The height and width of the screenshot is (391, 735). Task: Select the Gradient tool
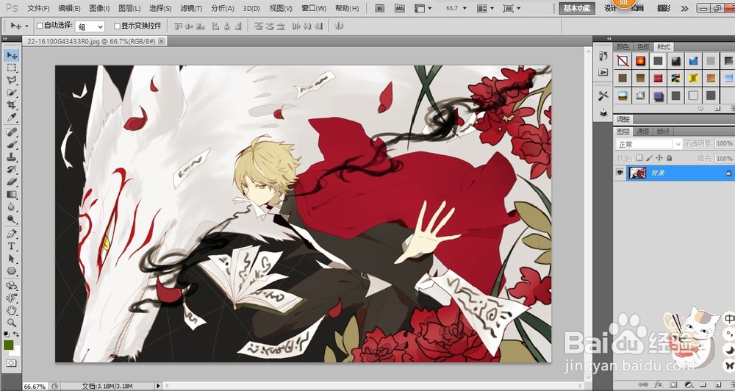click(12, 194)
